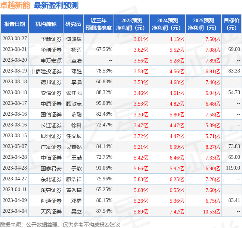
Task: Click target price 54.78
Action: (x=234, y=92)
